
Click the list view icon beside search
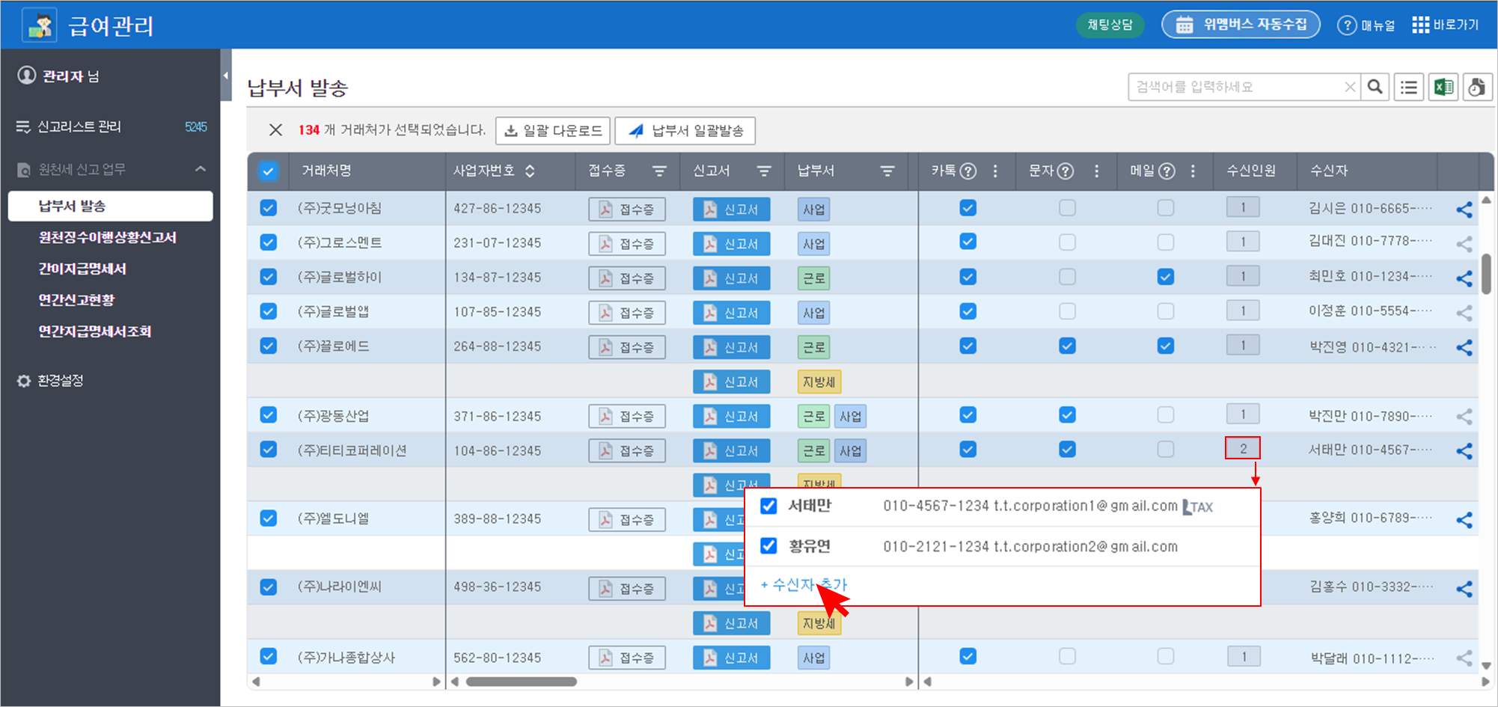click(1409, 87)
